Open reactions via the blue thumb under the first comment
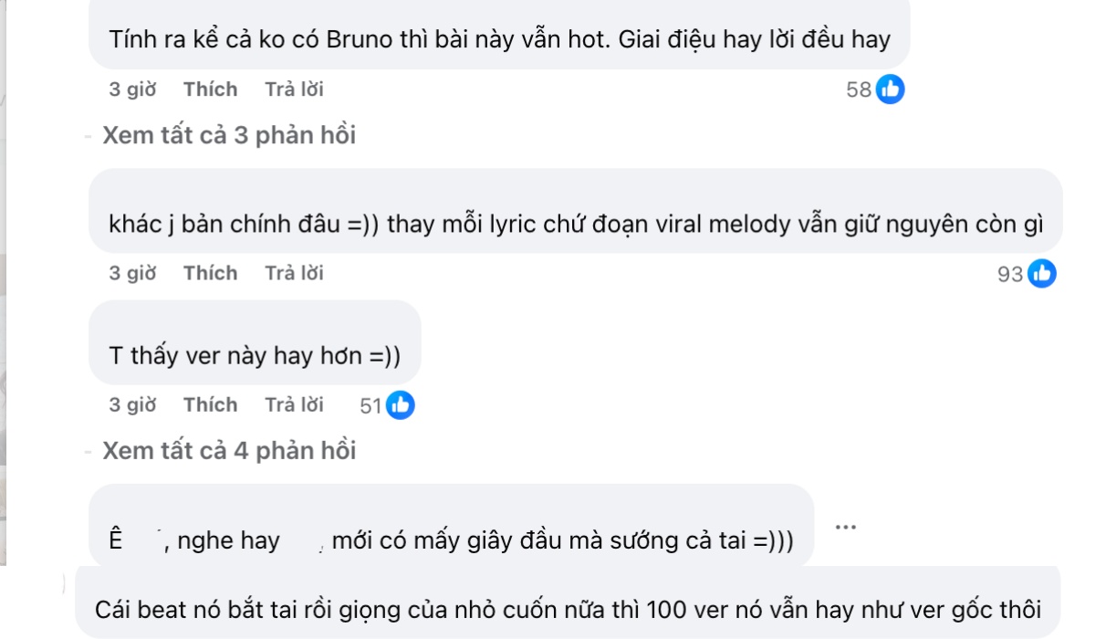1106x639 pixels. pos(890,89)
